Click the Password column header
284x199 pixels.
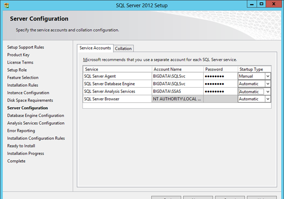coord(221,70)
